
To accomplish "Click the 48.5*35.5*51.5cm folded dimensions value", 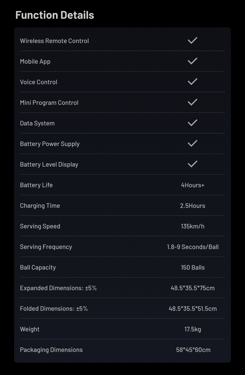I will (193, 309).
